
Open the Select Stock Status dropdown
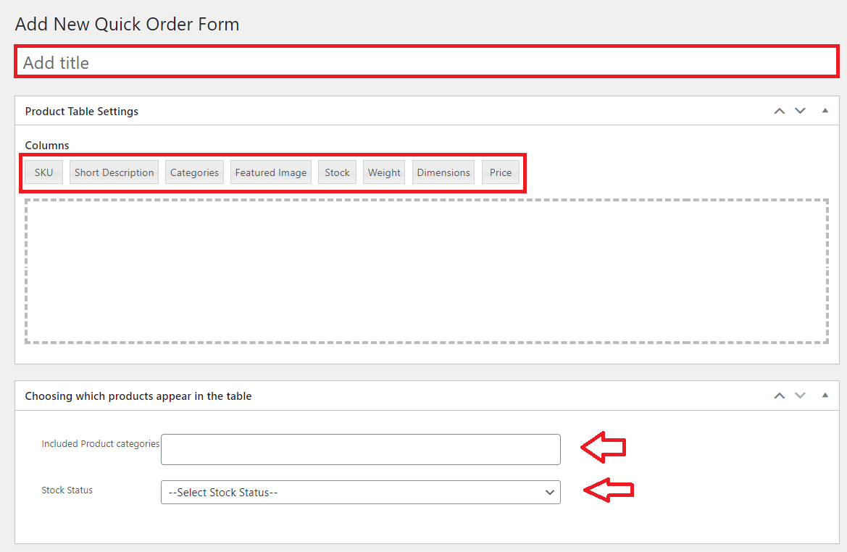[x=361, y=492]
